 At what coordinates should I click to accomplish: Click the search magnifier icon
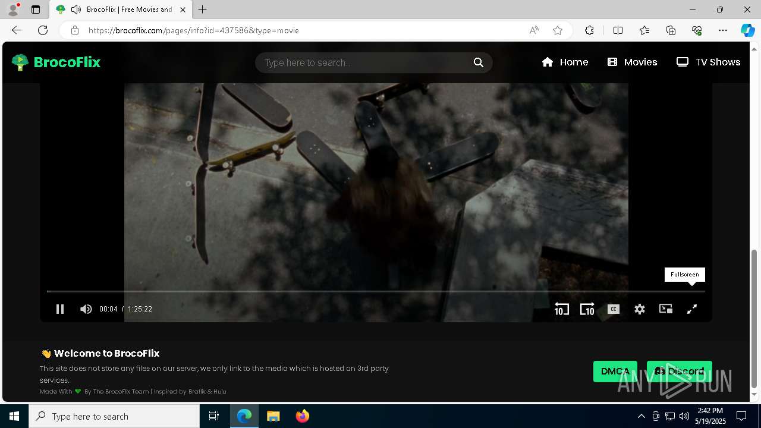[x=479, y=62]
